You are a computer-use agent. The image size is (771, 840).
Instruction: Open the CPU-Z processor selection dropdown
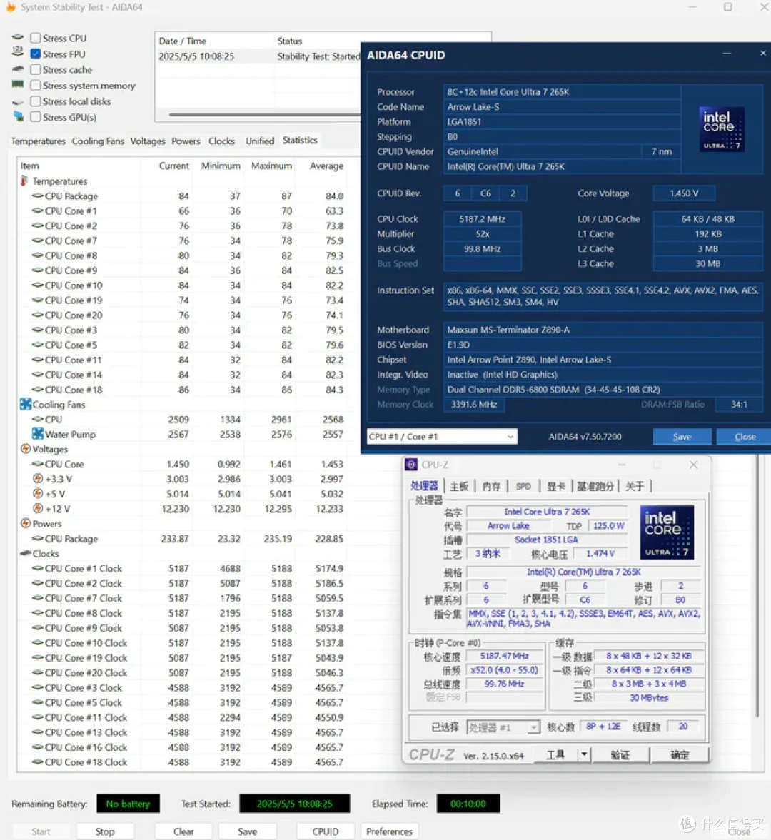[x=503, y=727]
